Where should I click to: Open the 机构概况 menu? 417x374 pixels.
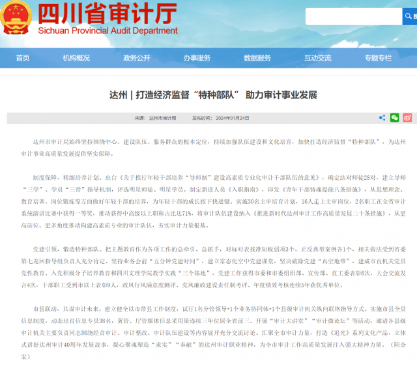(76, 58)
